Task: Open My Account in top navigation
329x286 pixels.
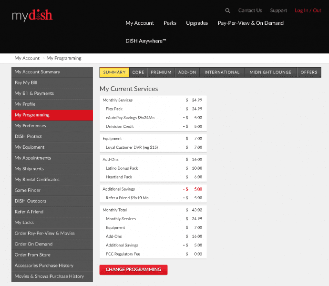Action: [x=140, y=23]
